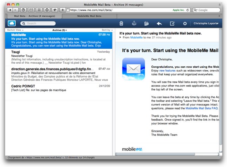227x167 pixels.
Task: Click the magnifier icon in mail search
Action: tap(24, 23)
